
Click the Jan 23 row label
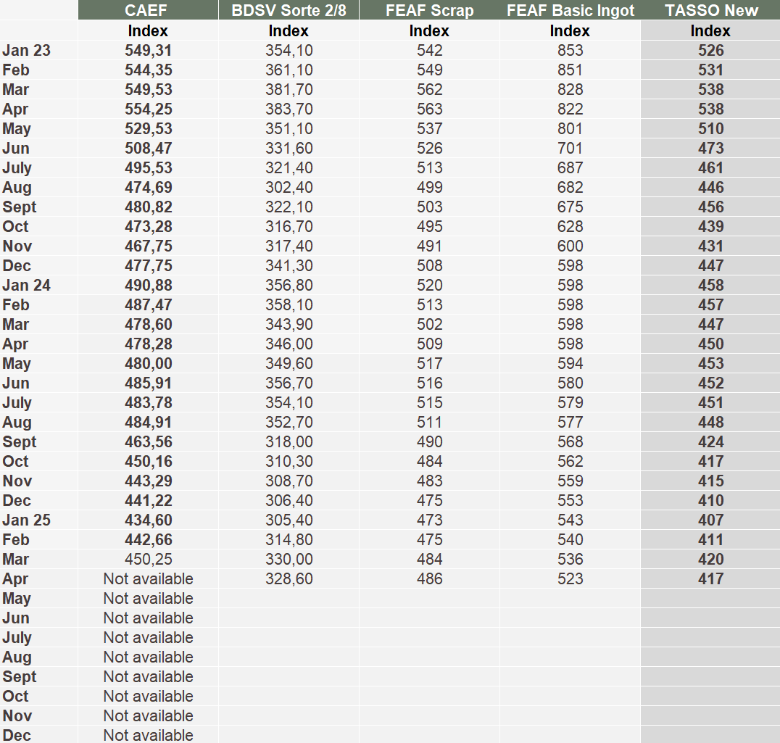click(26, 50)
